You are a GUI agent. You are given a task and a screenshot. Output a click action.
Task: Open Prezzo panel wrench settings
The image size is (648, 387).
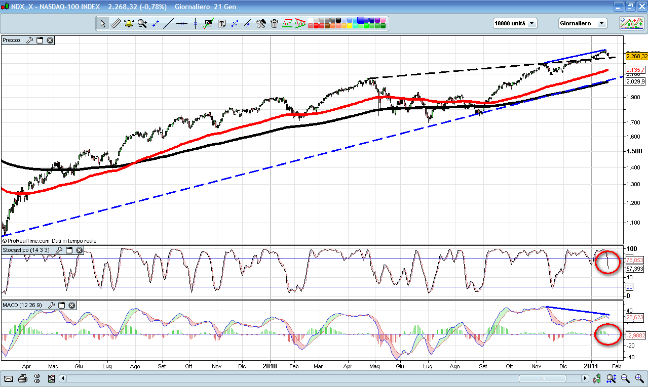[x=29, y=40]
